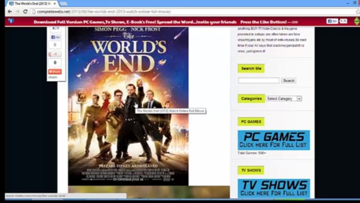The image size is (360, 203).
Task: Go back with the browser back arrow
Action: [x=10, y=12]
